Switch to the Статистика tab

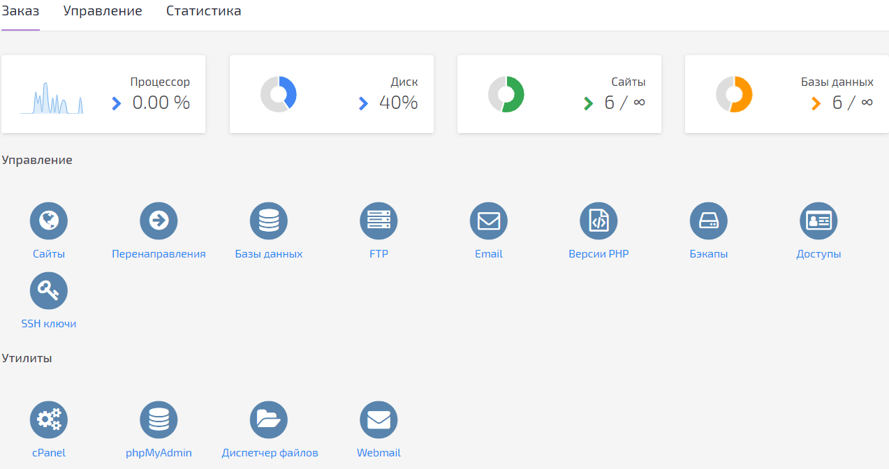(x=203, y=11)
